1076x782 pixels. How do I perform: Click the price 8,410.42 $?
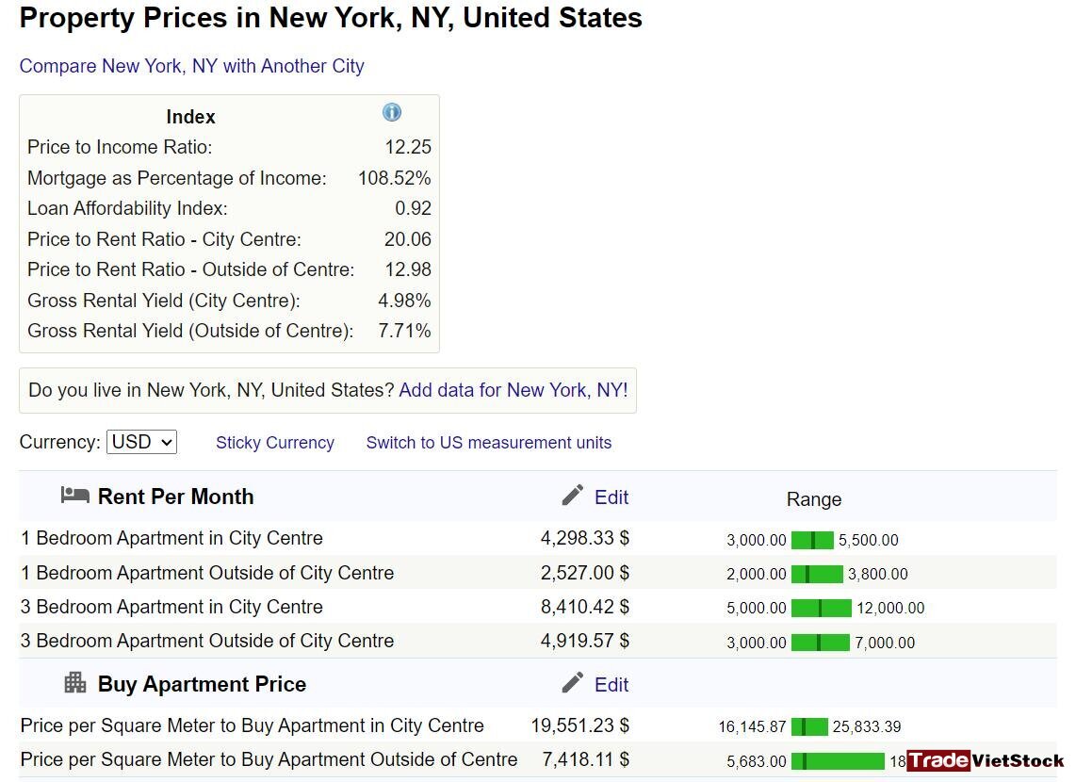585,607
